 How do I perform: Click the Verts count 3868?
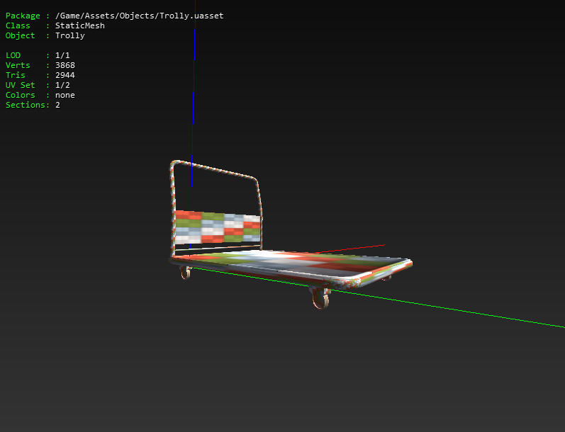(65, 65)
